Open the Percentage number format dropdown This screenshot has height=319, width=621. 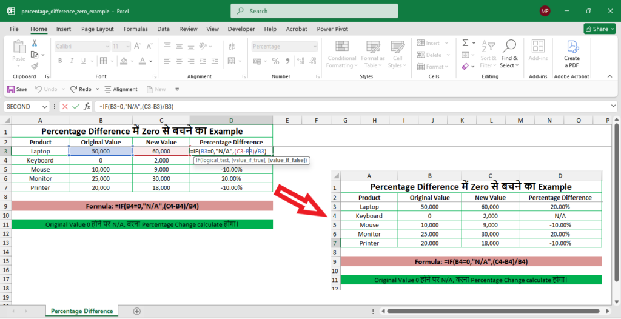(315, 46)
